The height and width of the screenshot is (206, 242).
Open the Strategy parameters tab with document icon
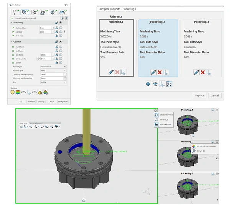point(34,12)
